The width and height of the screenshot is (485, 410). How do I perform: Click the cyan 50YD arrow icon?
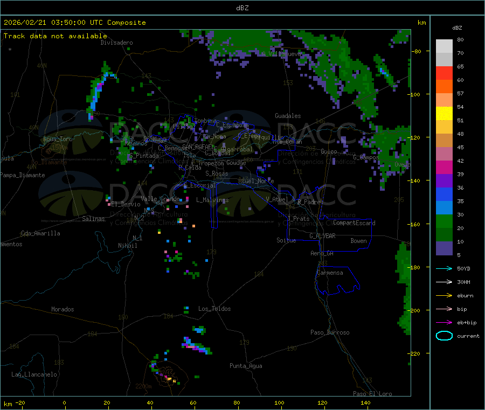point(444,268)
